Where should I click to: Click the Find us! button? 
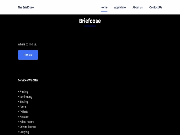pyautogui.click(x=28, y=55)
